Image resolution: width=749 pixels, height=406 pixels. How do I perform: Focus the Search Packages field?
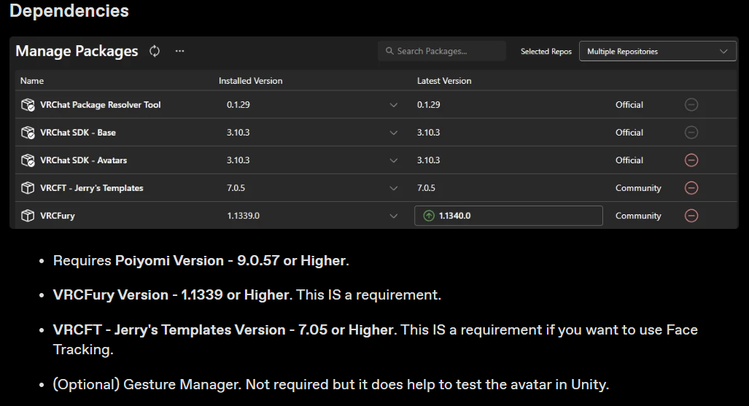(x=442, y=50)
